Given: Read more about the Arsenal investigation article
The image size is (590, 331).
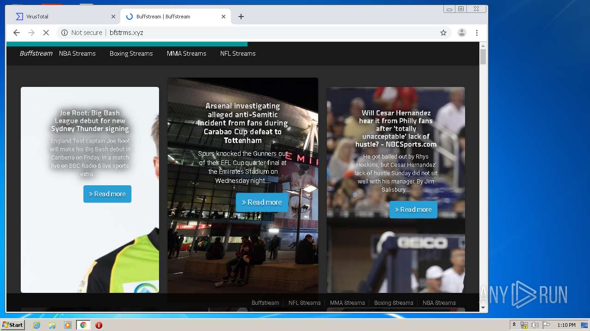Looking at the screenshot, I should [262, 202].
